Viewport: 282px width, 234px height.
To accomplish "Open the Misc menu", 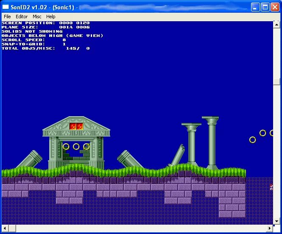I will [37, 17].
